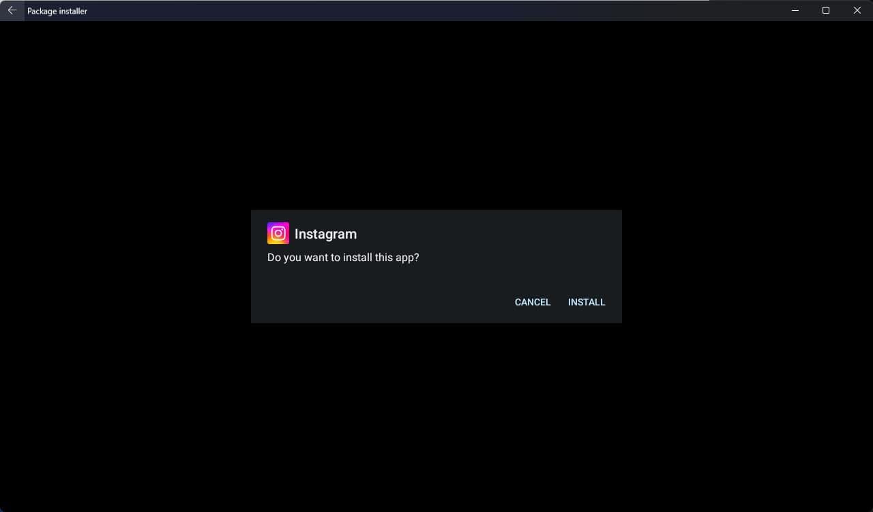Click the black background above the dialog
Viewport: 873px width, 512px height.
[x=436, y=116]
